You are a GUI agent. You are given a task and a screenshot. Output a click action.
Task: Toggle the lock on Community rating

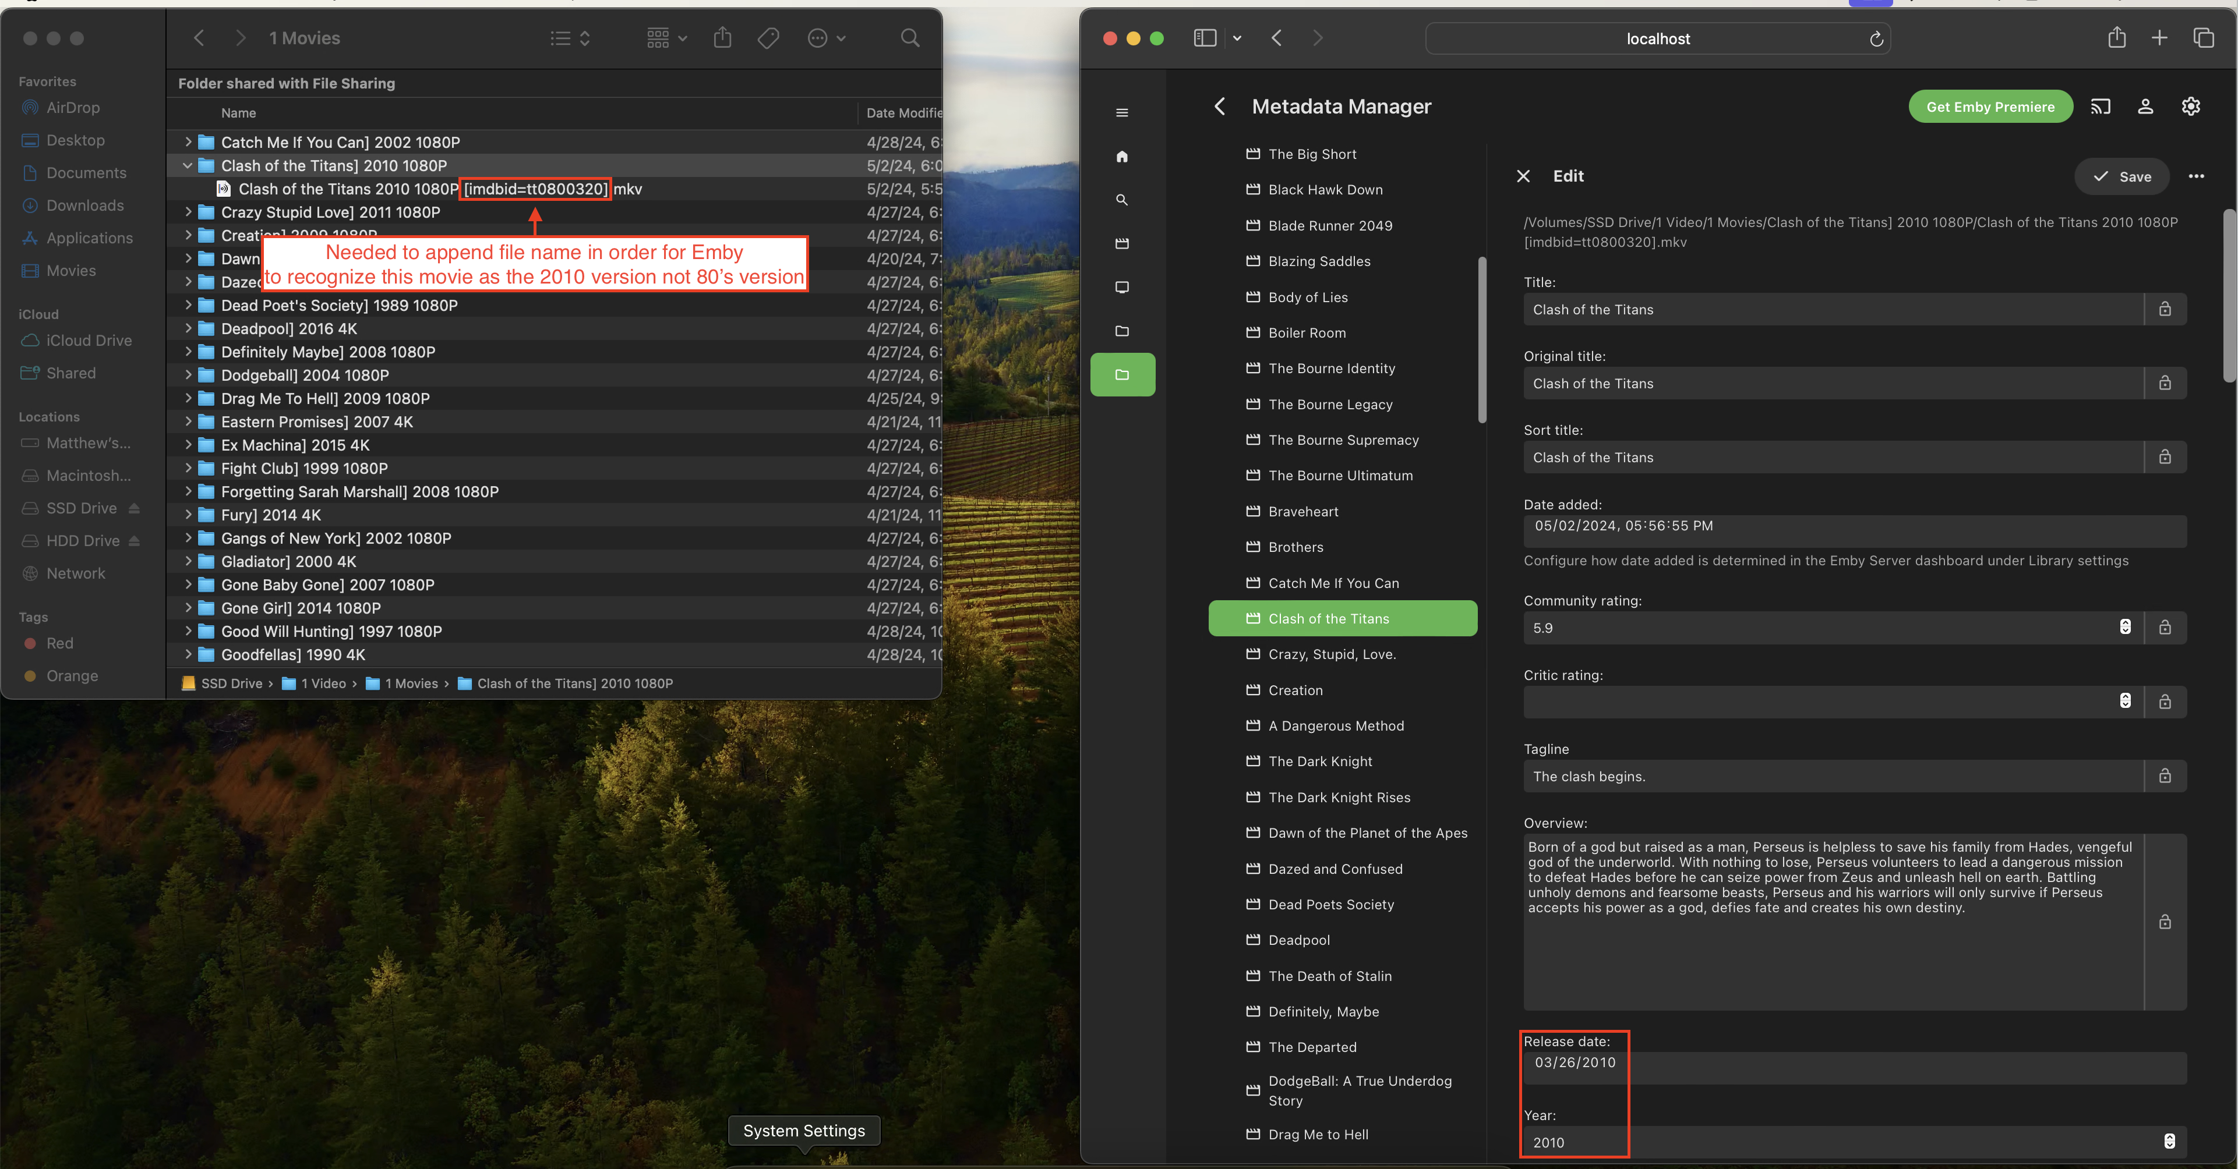tap(2164, 628)
